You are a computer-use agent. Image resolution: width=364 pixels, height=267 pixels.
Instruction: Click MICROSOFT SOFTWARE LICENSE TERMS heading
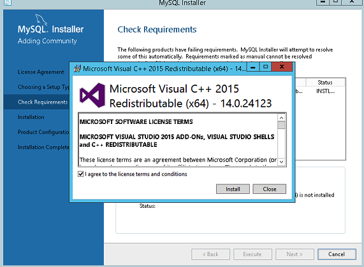click(136, 122)
